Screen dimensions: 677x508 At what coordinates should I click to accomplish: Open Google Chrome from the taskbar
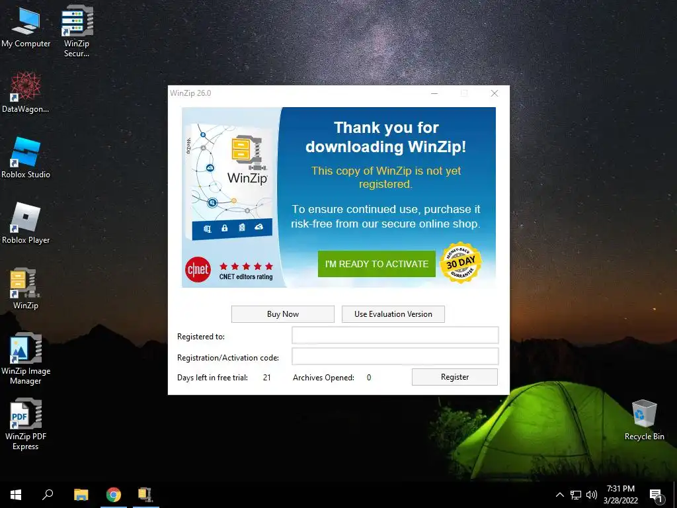[x=114, y=495]
